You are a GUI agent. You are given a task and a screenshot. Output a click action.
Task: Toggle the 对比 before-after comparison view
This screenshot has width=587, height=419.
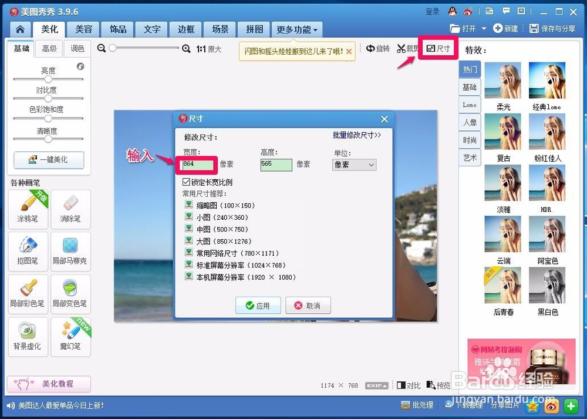pos(407,386)
